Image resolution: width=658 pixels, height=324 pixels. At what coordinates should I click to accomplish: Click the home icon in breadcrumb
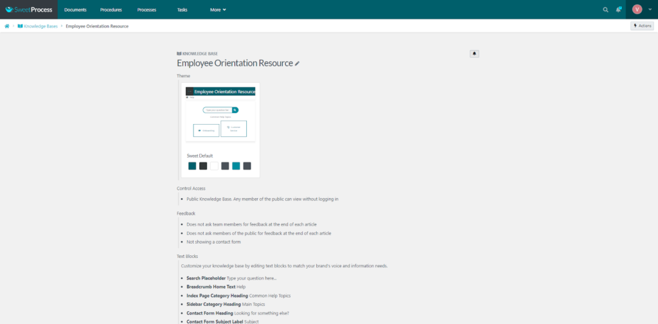(x=7, y=26)
